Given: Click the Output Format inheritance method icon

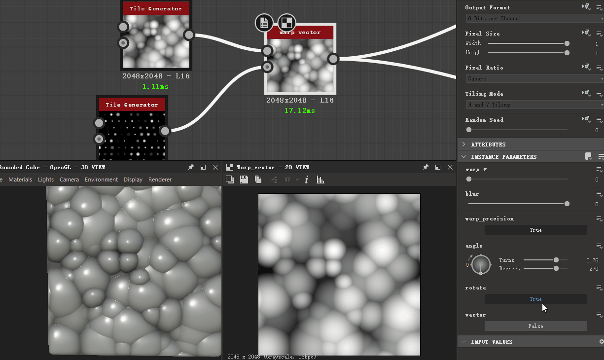Looking at the screenshot, I should (586, 7).
